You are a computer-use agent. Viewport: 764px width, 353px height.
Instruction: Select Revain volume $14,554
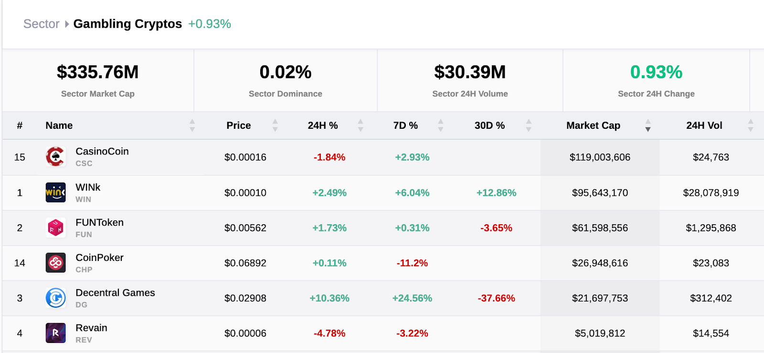(711, 333)
